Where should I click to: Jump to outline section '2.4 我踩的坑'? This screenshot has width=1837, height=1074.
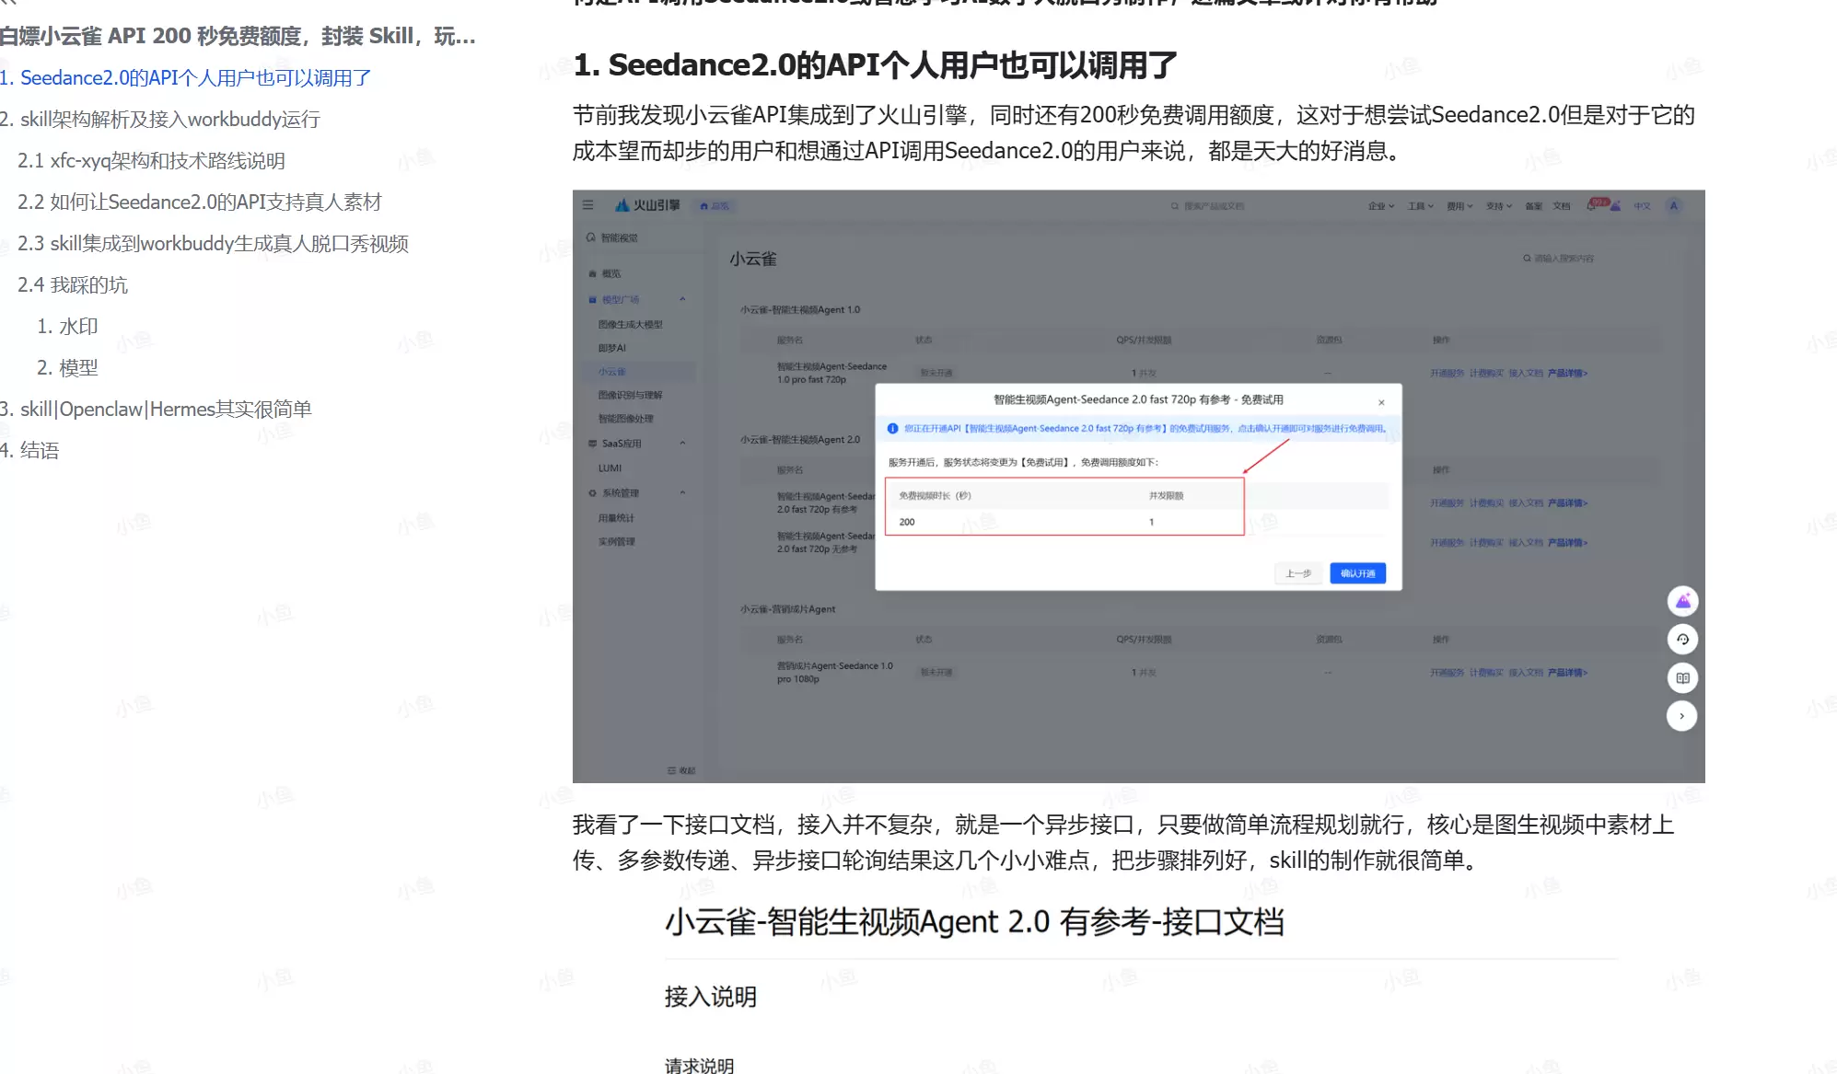click(73, 285)
